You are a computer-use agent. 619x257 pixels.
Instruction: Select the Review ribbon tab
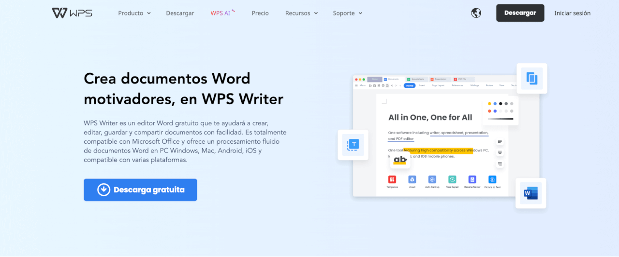489,85
